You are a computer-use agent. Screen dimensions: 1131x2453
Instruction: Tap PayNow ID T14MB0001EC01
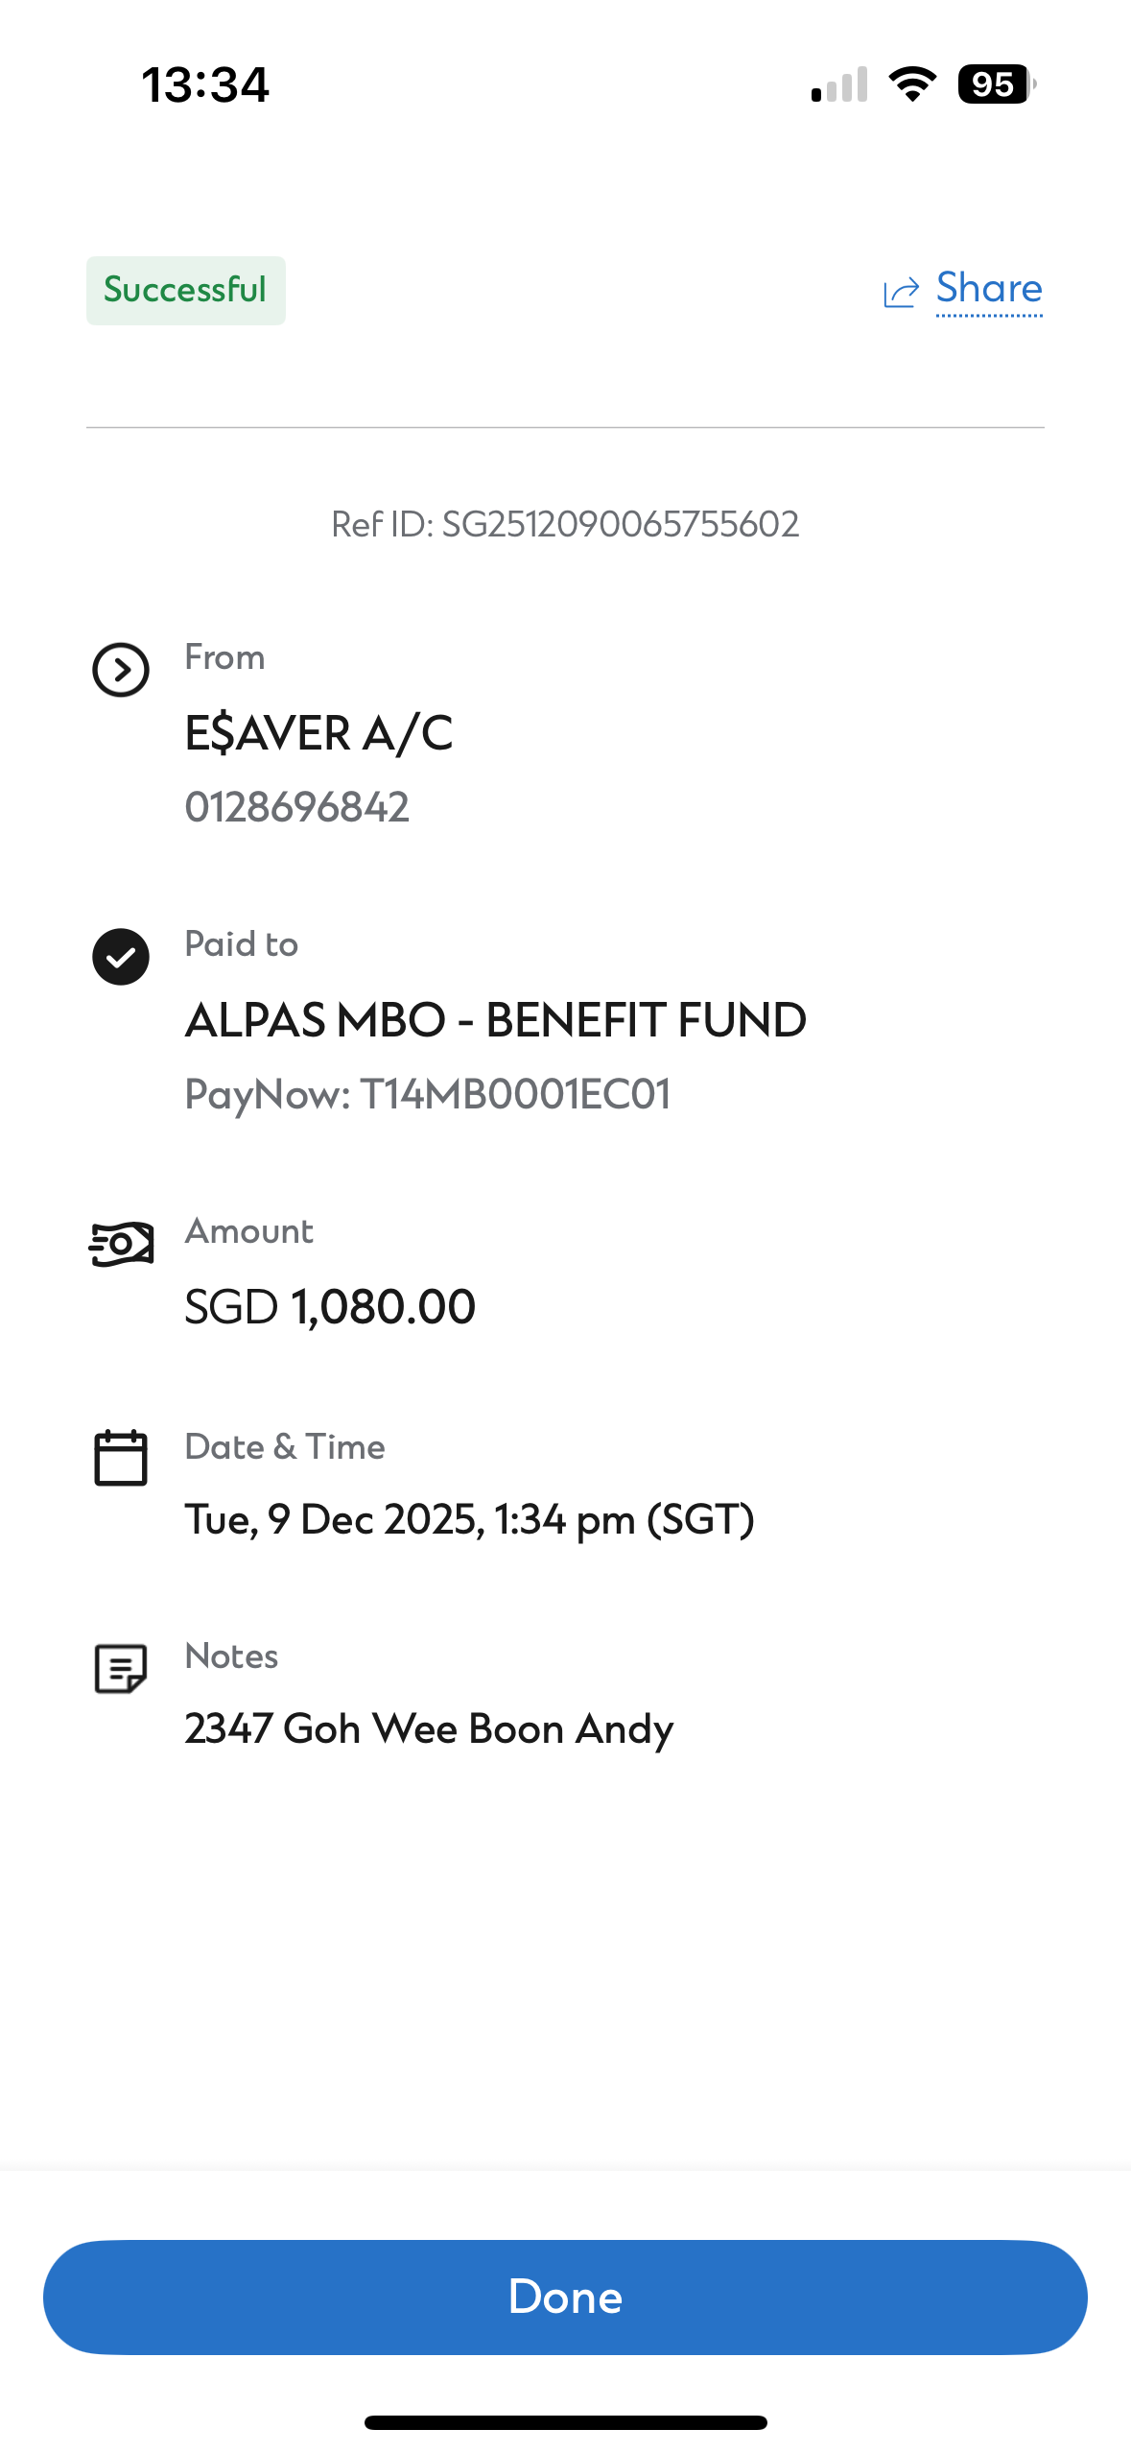[428, 1094]
